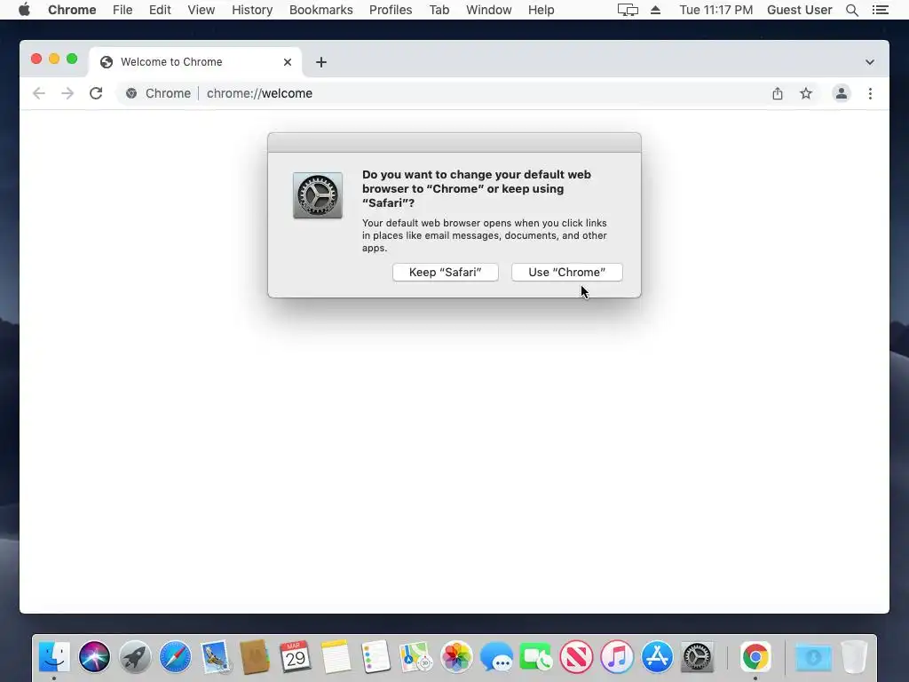The image size is (909, 682).
Task: Open Contacts book icon in Dock
Action: (x=255, y=657)
